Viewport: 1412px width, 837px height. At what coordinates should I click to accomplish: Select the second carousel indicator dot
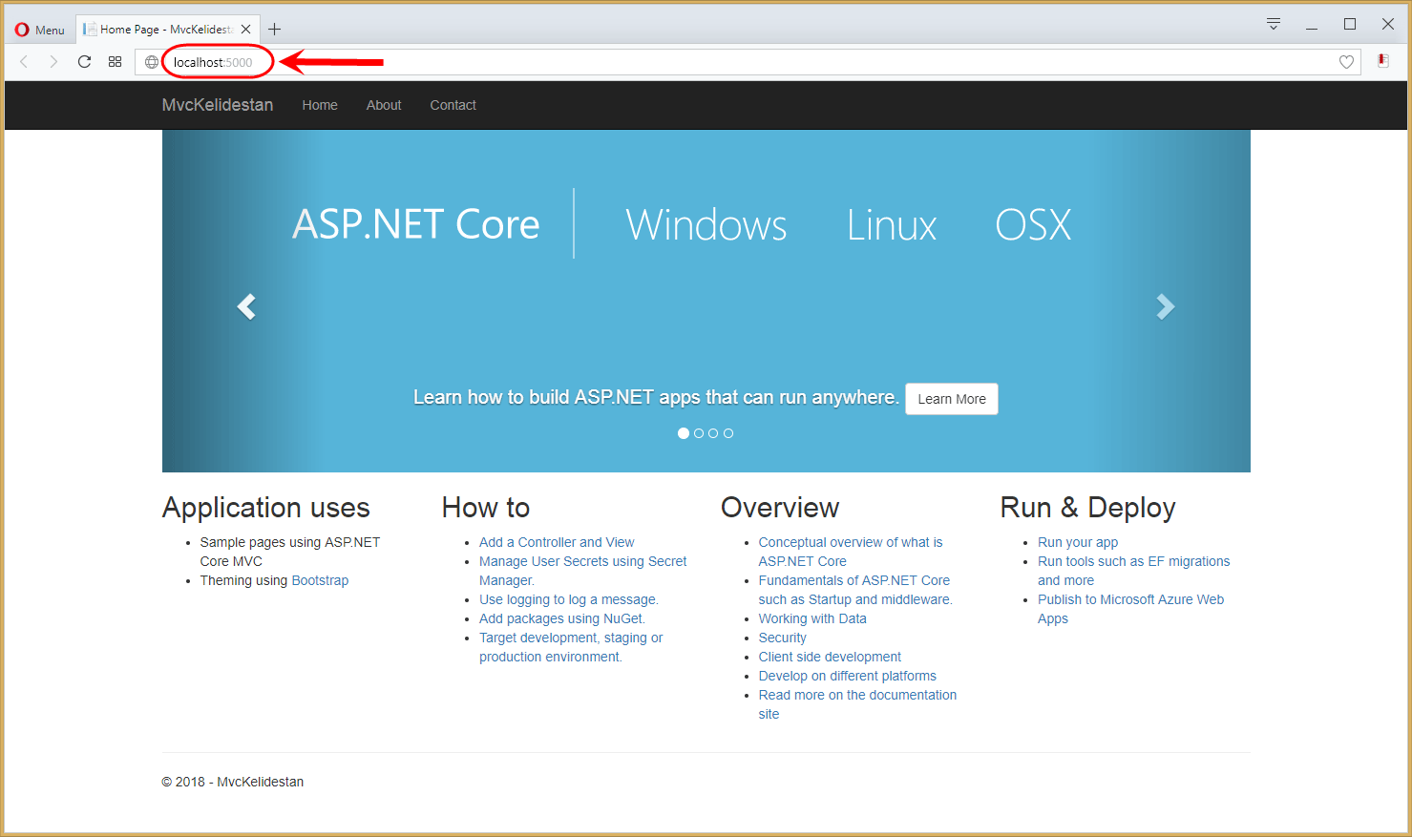[699, 433]
